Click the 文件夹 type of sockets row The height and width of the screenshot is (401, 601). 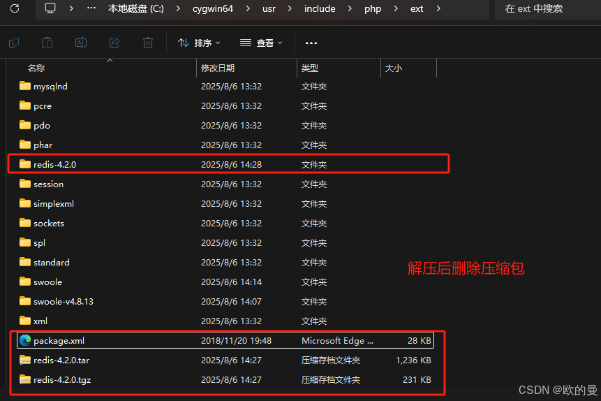coord(314,224)
